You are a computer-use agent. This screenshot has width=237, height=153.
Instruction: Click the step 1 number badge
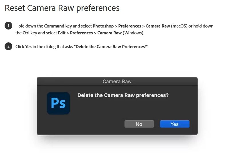coord(8,26)
